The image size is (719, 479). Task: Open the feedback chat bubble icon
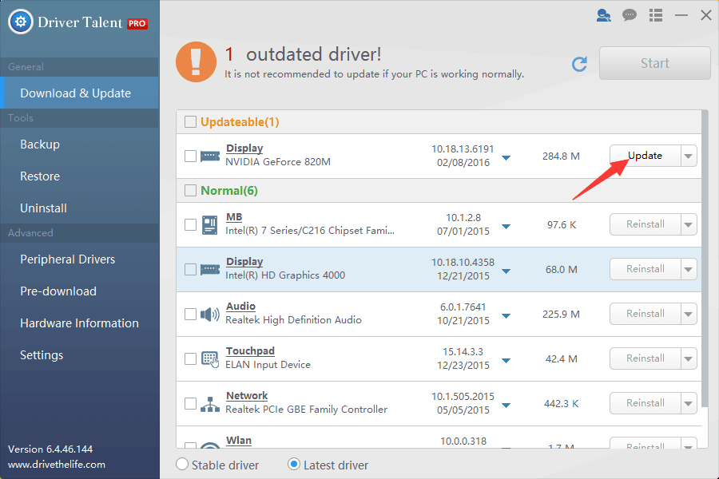click(630, 15)
